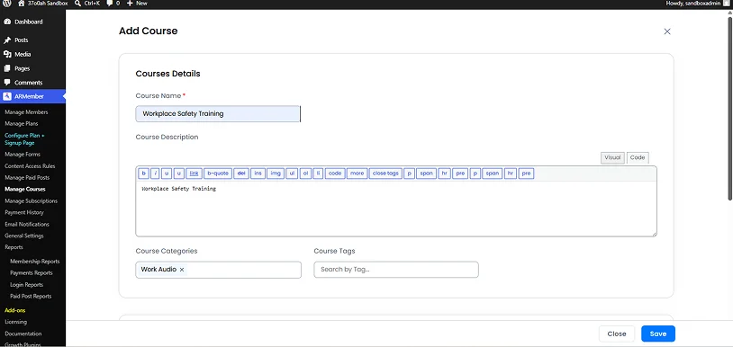Open Manage Subscriptions
733x347 pixels.
pos(31,201)
